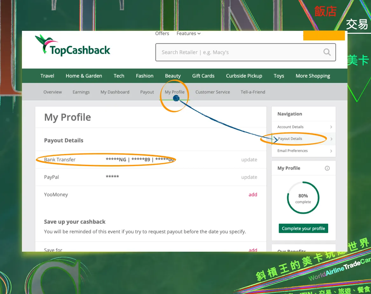The height and width of the screenshot is (294, 371).
Task: Click the search magnifier icon
Action: [327, 52]
